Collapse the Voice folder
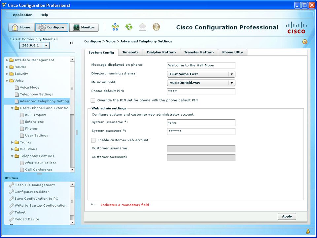Image resolution: width=317 pixels, height=238 pixels. coord(7,81)
